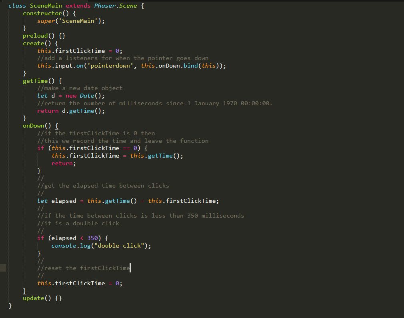
Task: Click the "this.firstClickTime = this.getTime();" line
Action: click(117, 156)
